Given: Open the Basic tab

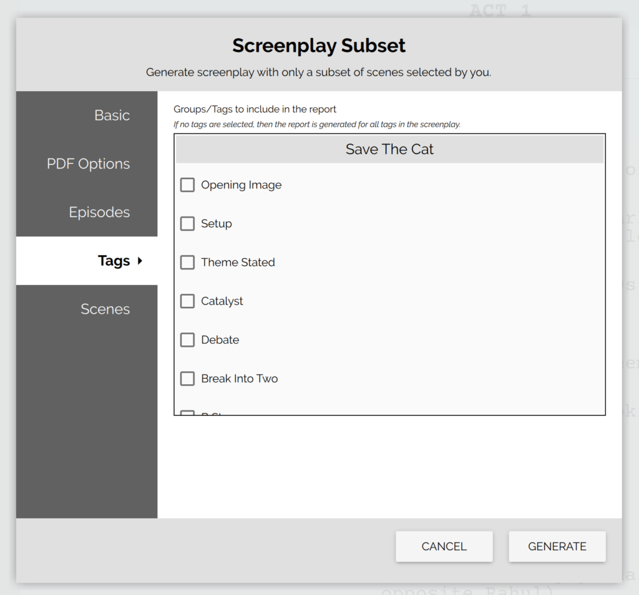Looking at the screenshot, I should [x=112, y=115].
